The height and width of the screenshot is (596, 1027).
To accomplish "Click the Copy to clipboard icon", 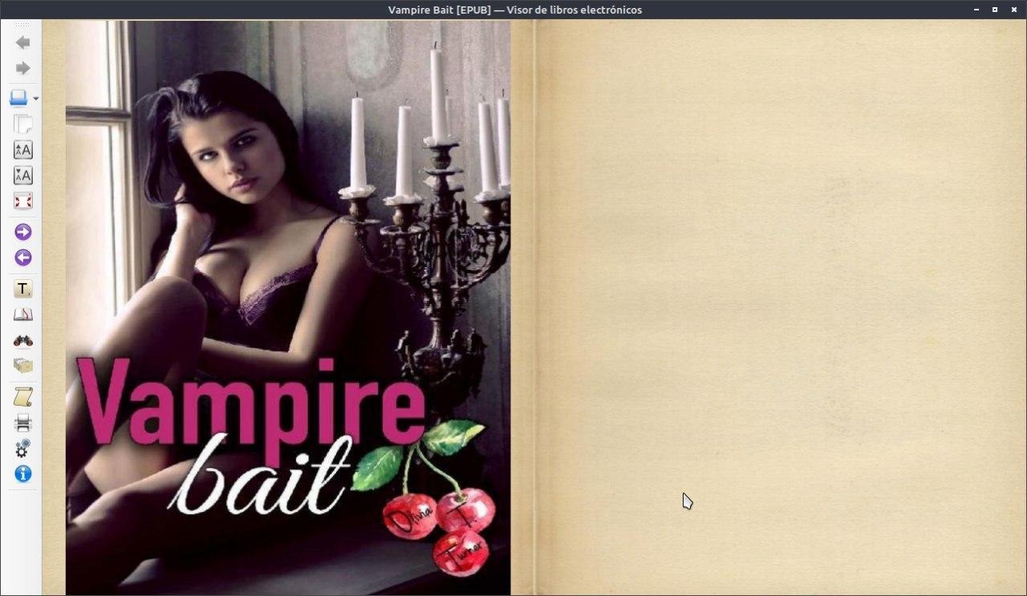I will click(22, 124).
